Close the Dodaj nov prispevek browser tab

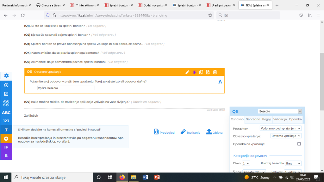tap(166, 5)
